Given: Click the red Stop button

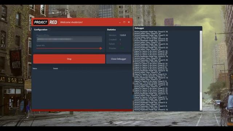Looking at the screenshot, I should coord(69,59).
